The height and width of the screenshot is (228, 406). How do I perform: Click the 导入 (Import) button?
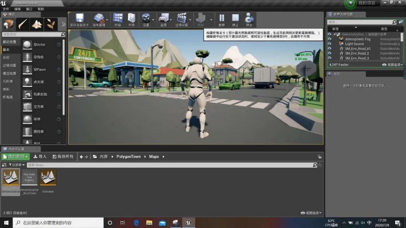(x=40, y=156)
